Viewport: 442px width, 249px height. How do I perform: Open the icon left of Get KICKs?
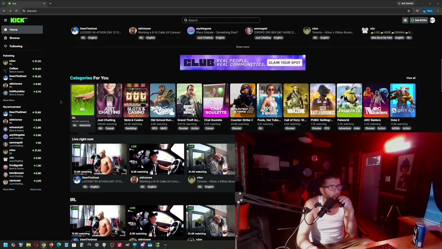pyautogui.click(x=405, y=20)
